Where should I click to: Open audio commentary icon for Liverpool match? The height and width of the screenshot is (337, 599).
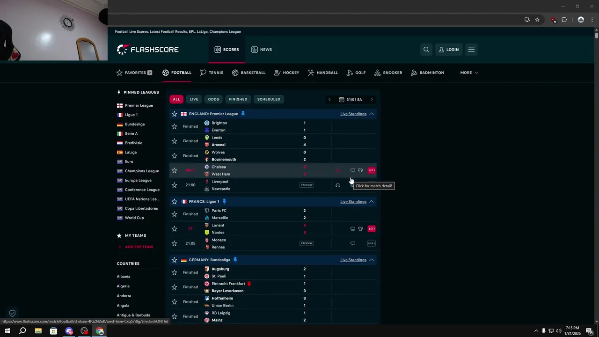point(338,185)
